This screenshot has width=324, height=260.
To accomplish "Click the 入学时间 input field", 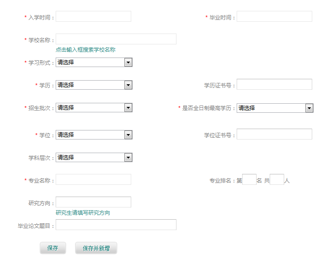I will pyautogui.click(x=93, y=17).
